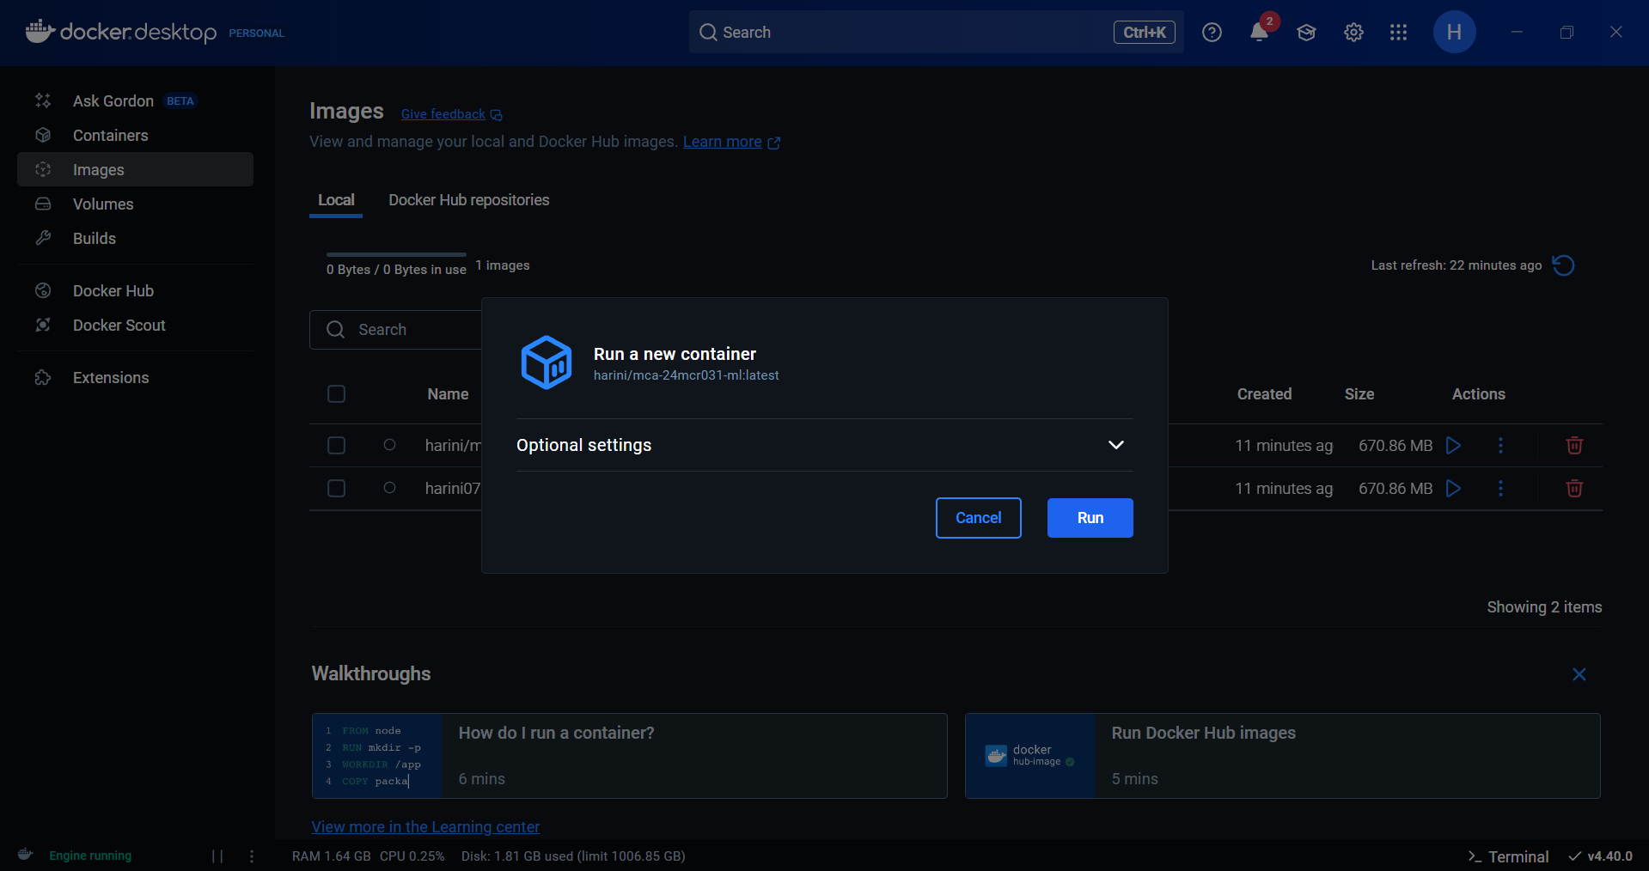Open more actions for harini07 image
Image resolution: width=1649 pixels, height=871 pixels.
(1500, 488)
